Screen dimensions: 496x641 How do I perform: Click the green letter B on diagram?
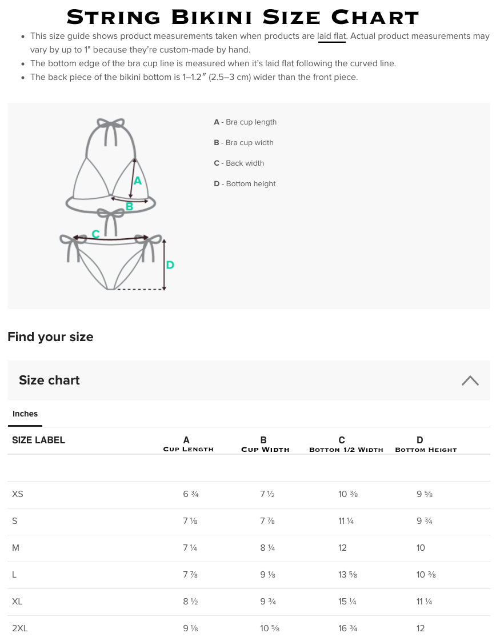(130, 206)
